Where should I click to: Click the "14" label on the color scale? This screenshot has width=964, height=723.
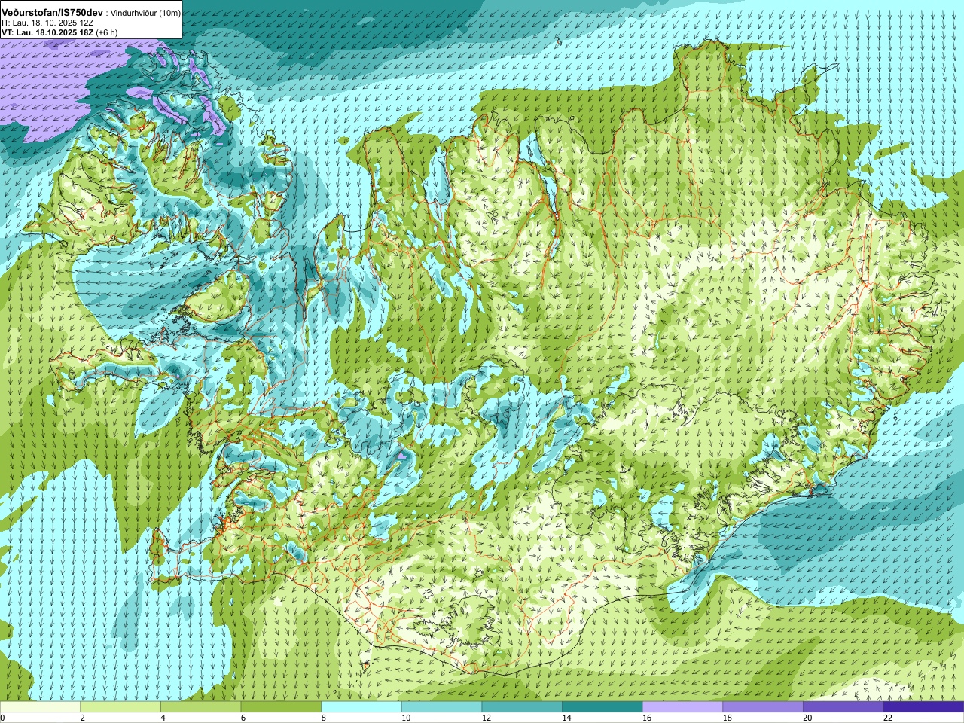[x=566, y=718]
